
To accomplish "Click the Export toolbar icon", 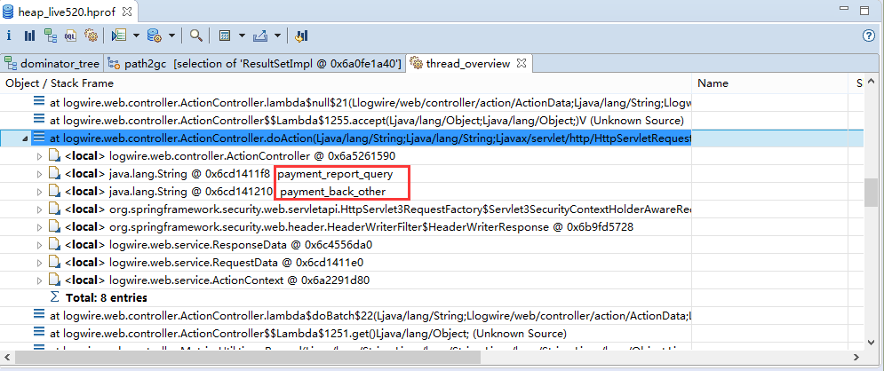I will click(x=260, y=36).
